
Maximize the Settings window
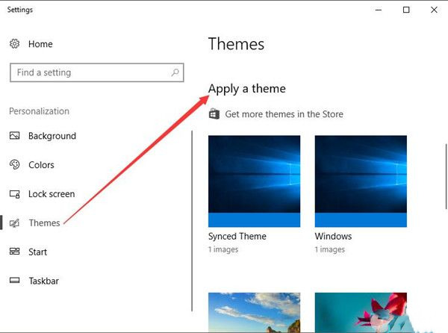406,10
